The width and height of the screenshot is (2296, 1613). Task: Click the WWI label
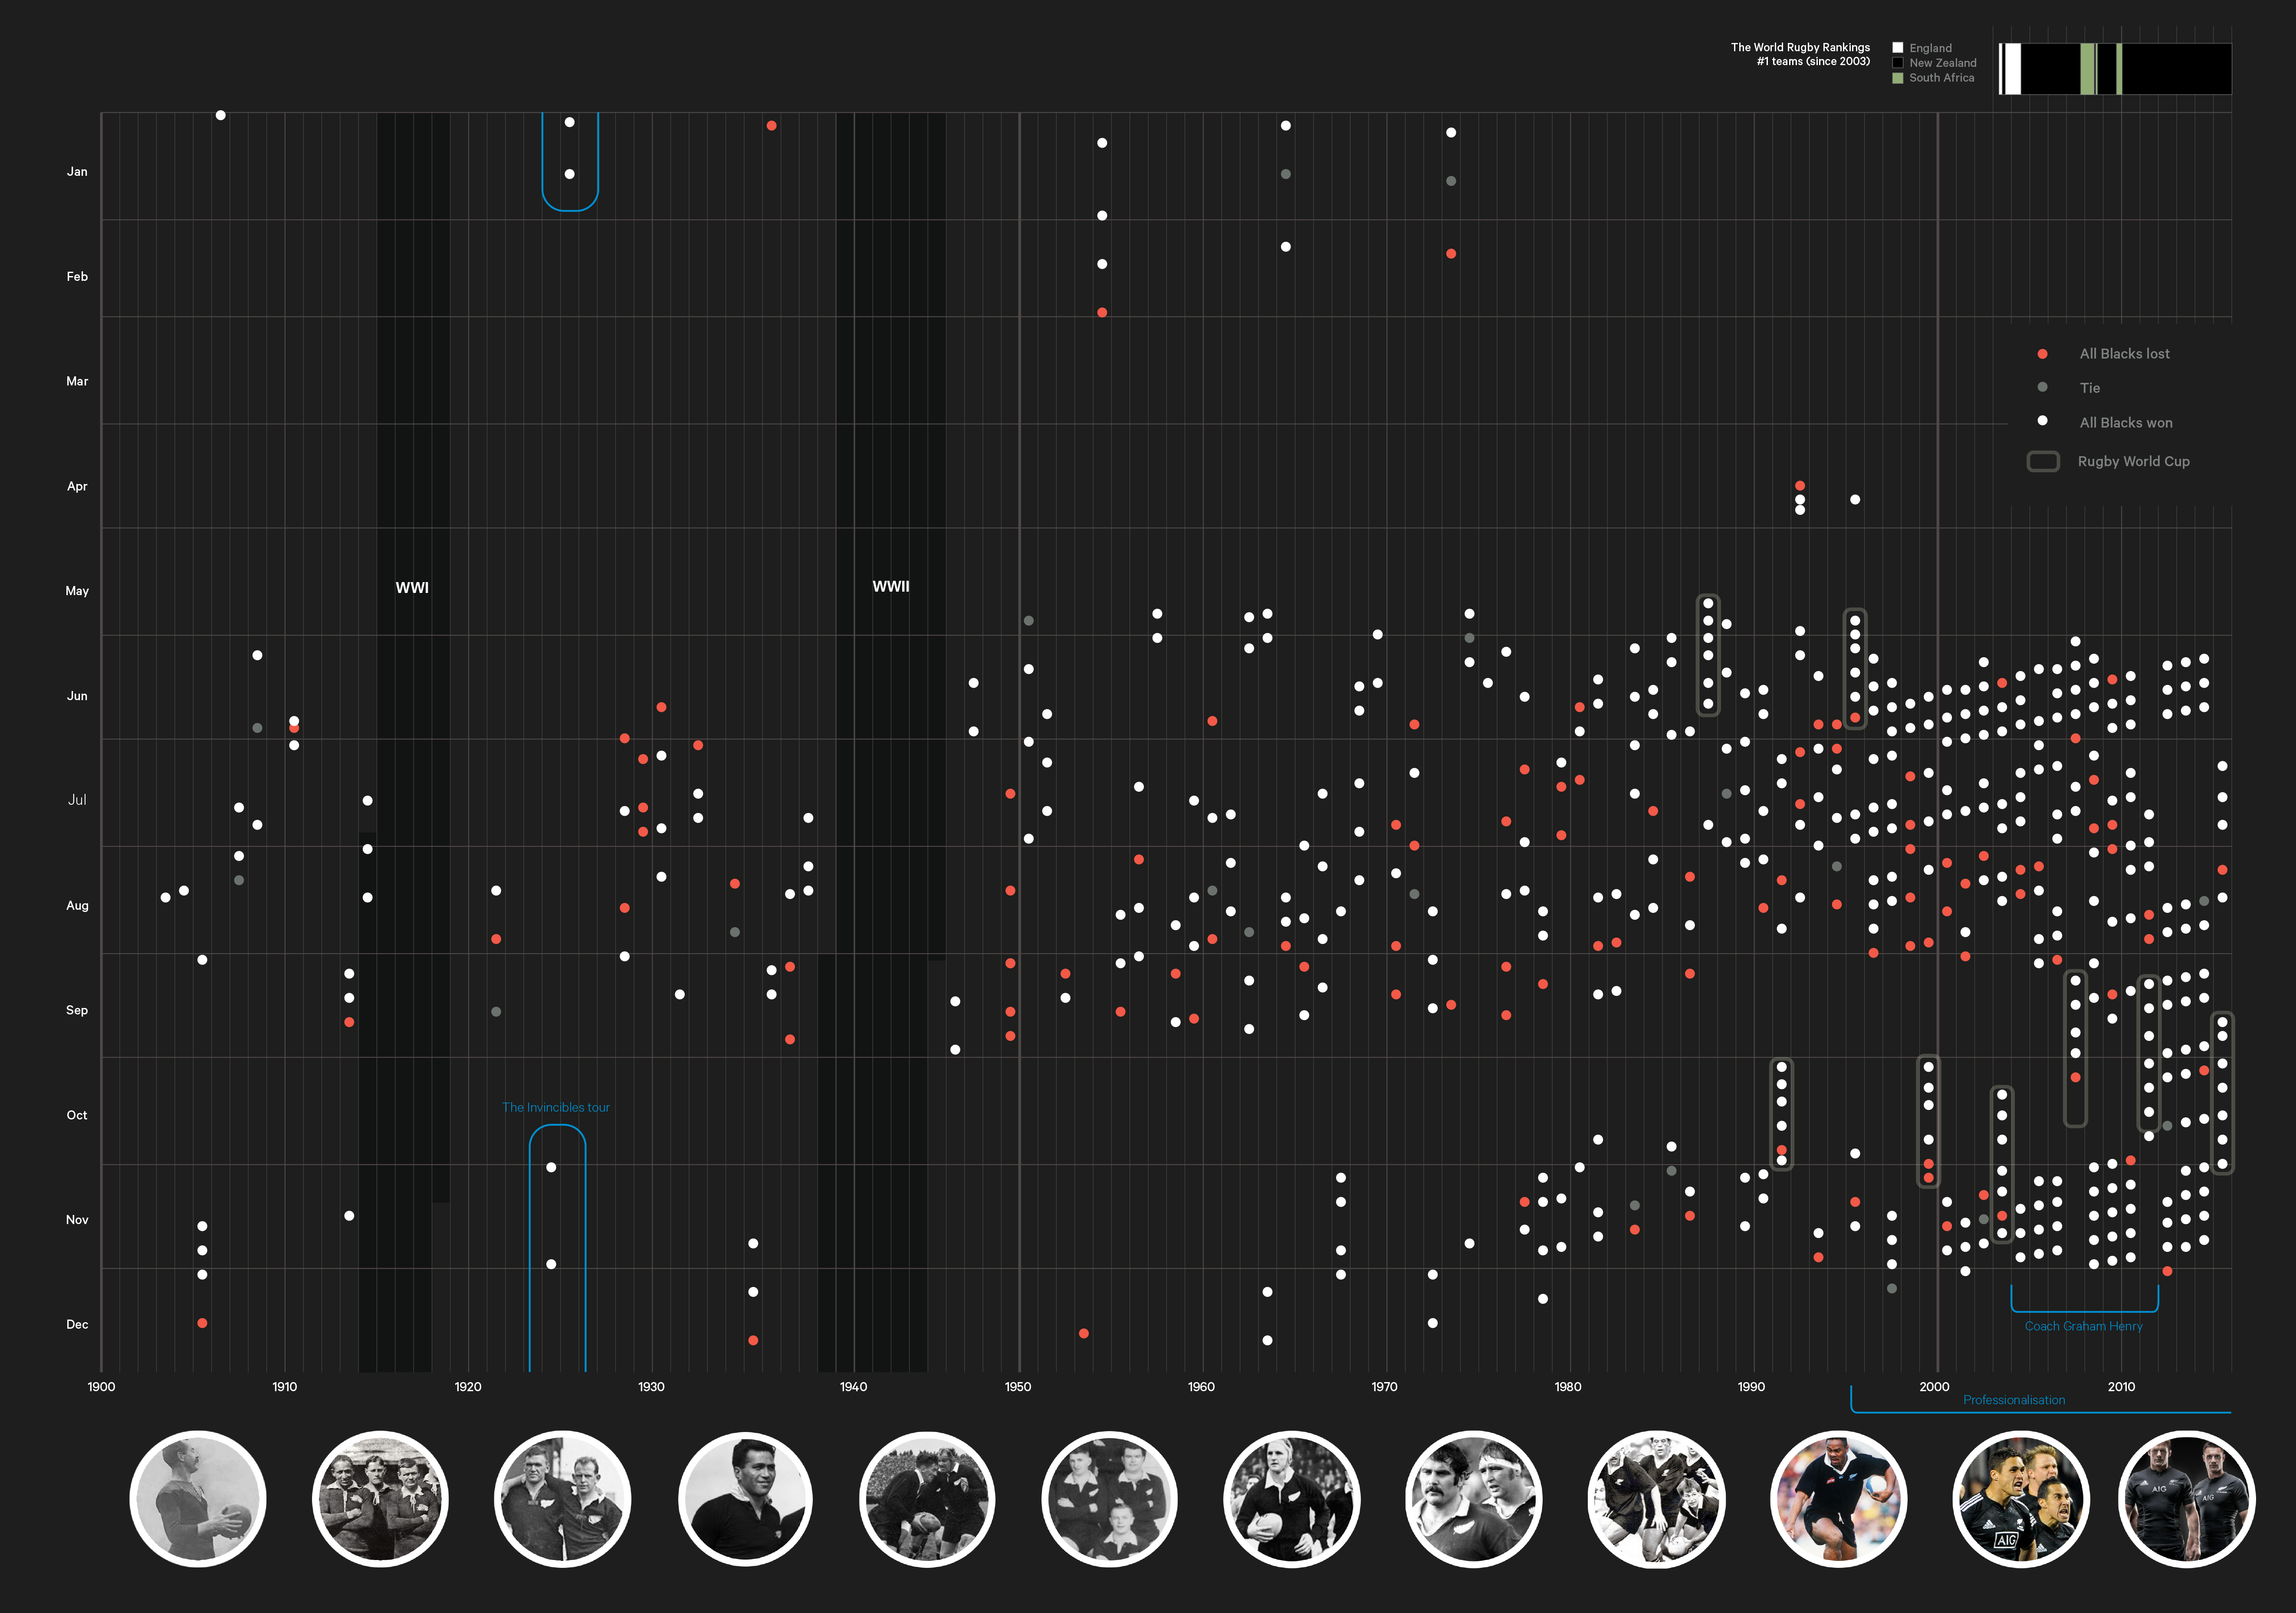point(412,588)
